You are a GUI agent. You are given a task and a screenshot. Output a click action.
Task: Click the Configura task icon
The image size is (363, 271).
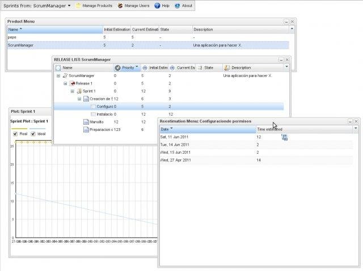point(93,107)
